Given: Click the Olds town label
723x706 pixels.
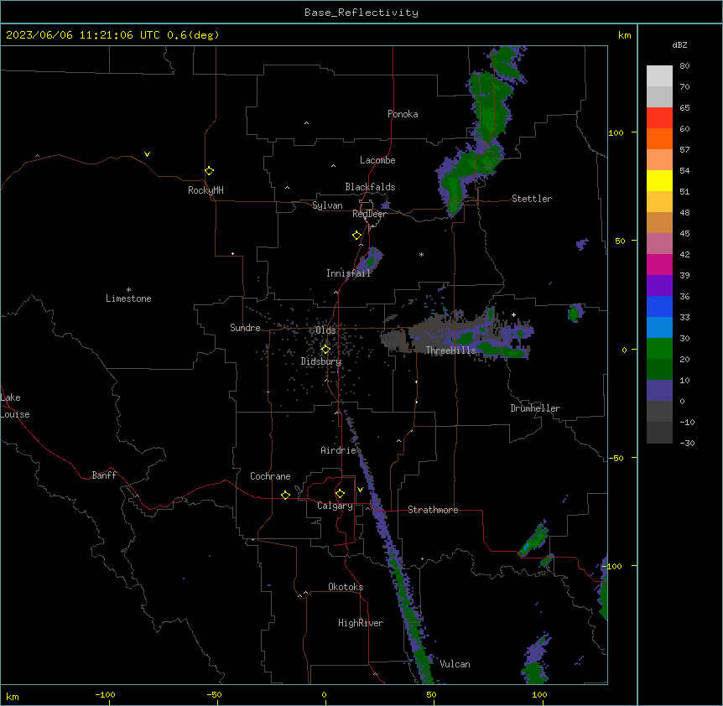Looking at the screenshot, I should click(325, 330).
